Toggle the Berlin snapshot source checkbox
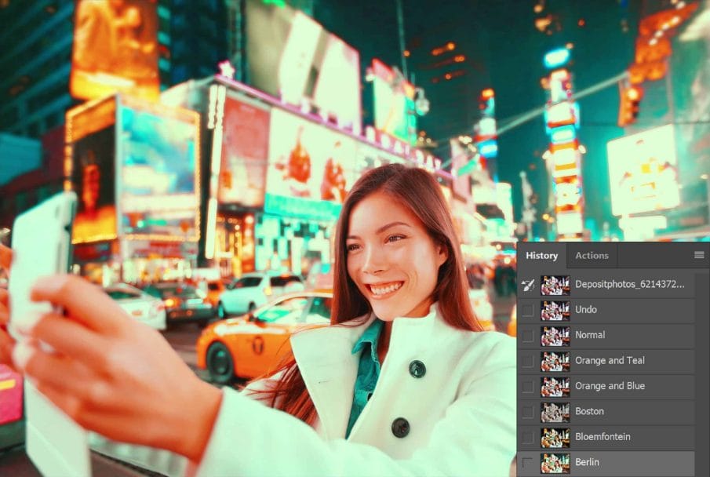Image resolution: width=710 pixels, height=477 pixels. pos(528,462)
